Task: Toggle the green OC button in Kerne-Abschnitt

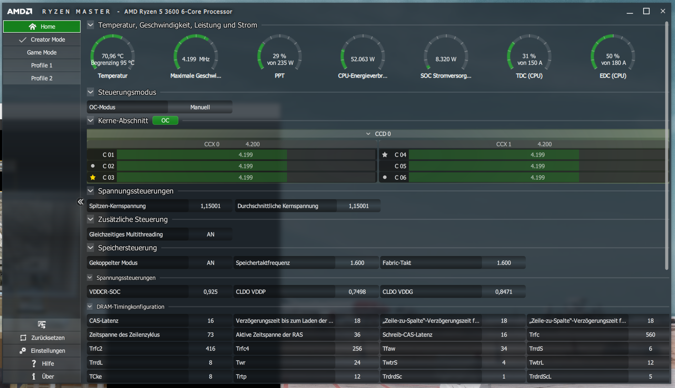Action: [165, 121]
